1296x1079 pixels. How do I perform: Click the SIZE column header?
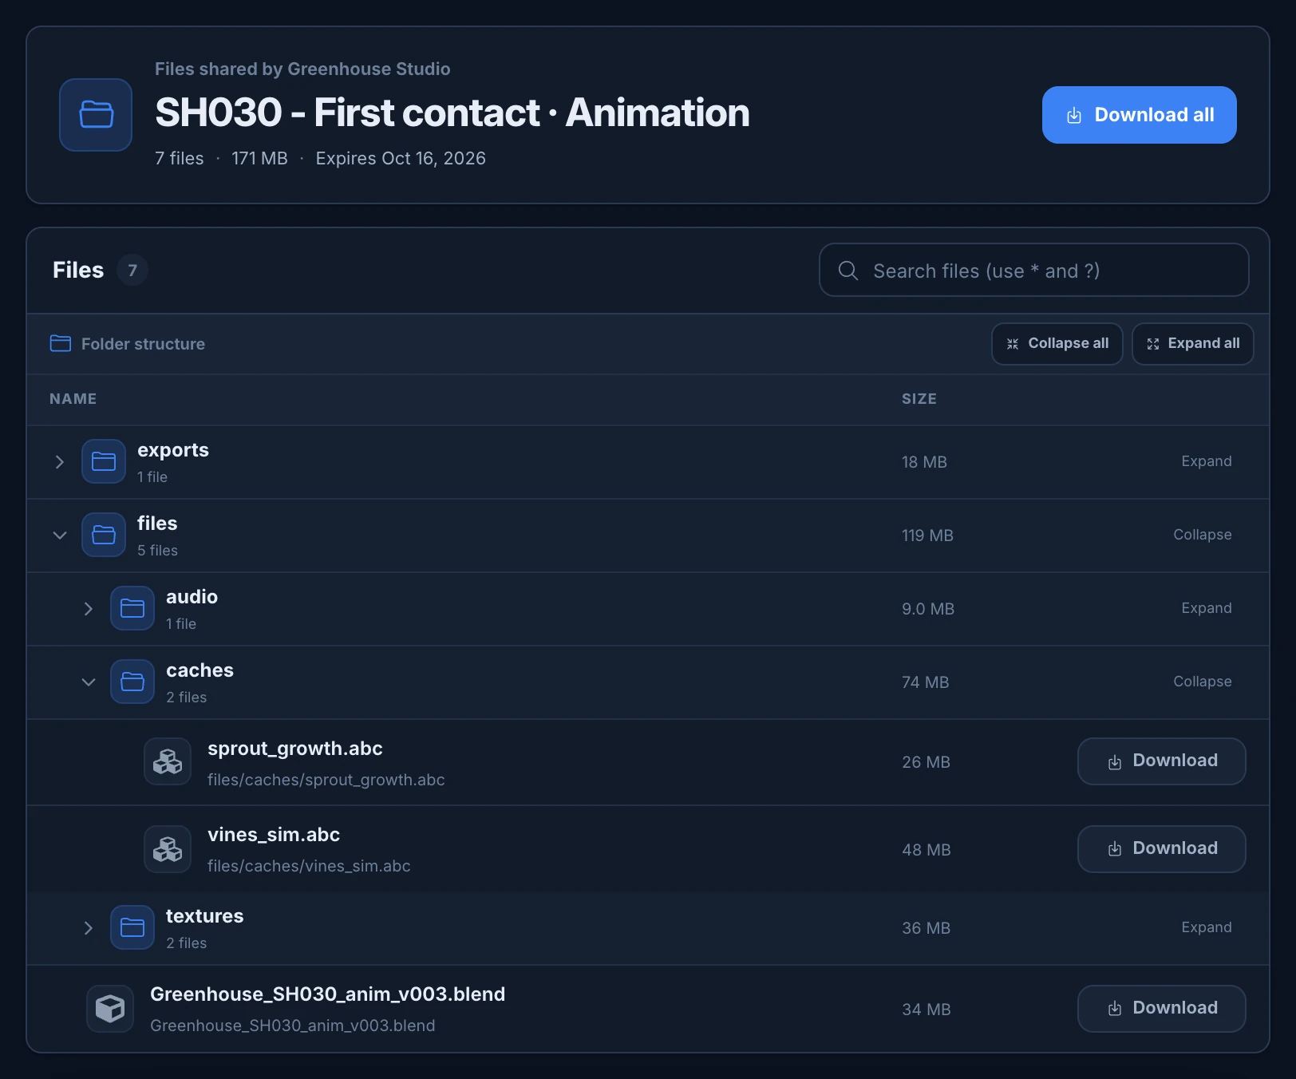[919, 399]
